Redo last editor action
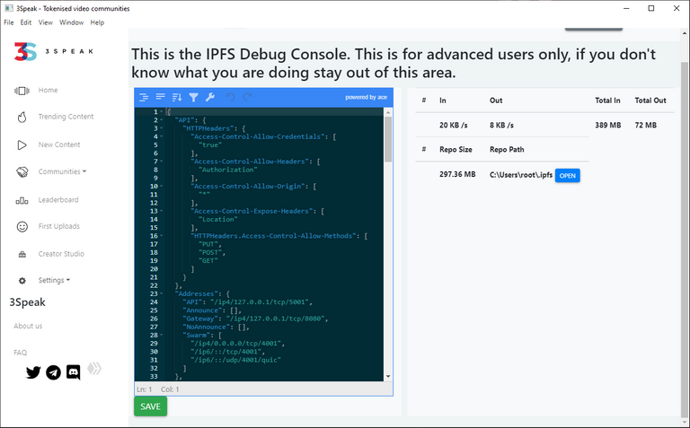Image resolution: width=690 pixels, height=428 pixels. 248,97
